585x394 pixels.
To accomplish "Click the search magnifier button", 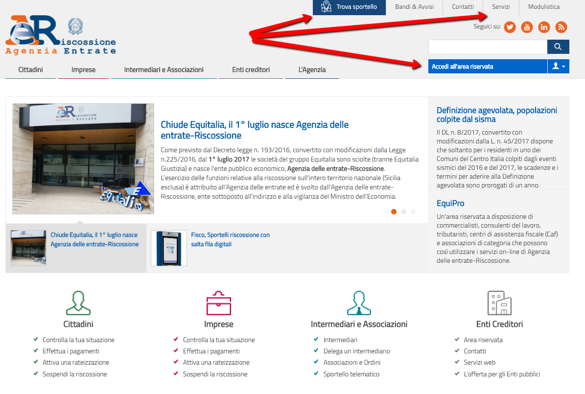I will click(558, 47).
